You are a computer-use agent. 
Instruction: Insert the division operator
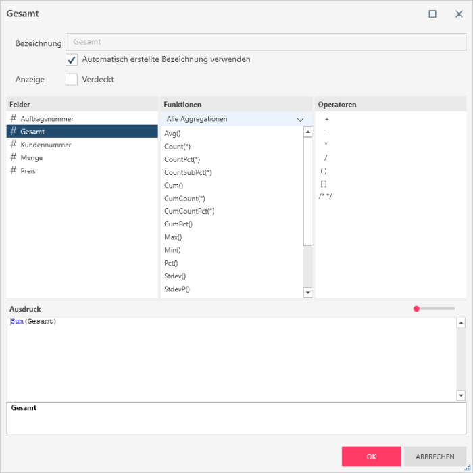click(x=326, y=157)
